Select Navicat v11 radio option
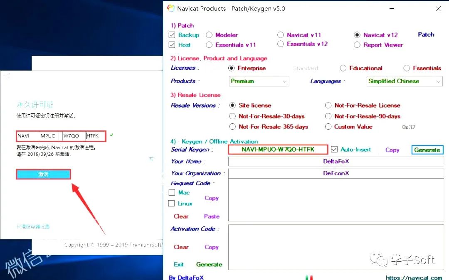 pos(281,35)
